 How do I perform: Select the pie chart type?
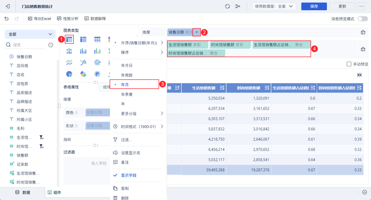tap(69, 74)
